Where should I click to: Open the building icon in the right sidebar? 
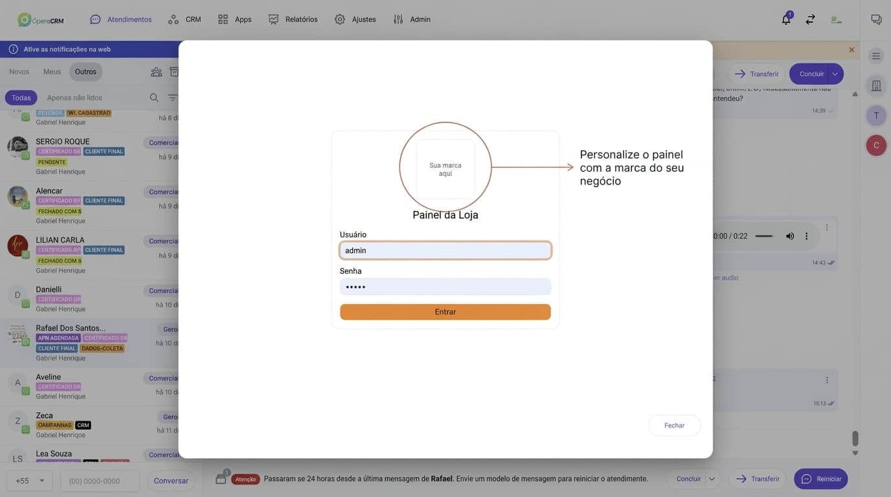click(876, 85)
